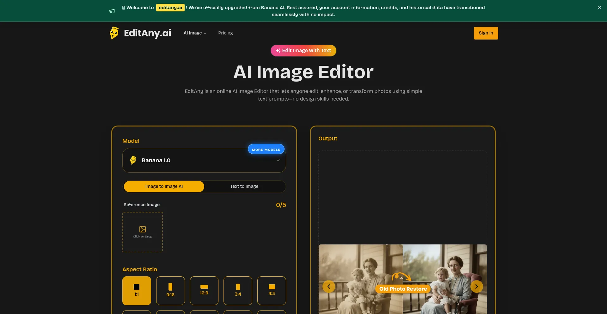Click the MORE MODELS badge
Image resolution: width=607 pixels, height=314 pixels.
(x=266, y=149)
